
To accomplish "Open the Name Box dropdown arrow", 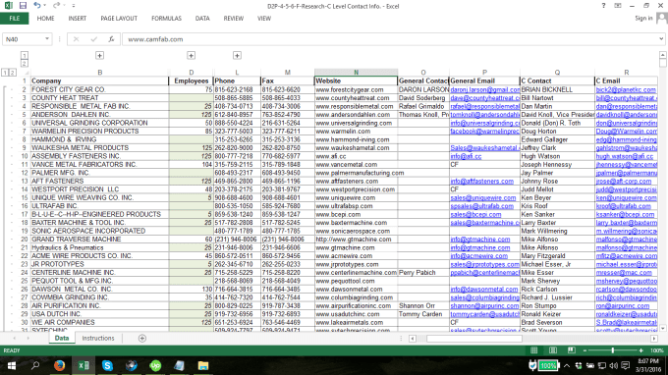I will tap(47, 38).
